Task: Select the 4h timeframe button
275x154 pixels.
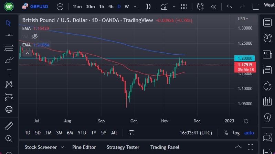Action: click(x=110, y=7)
